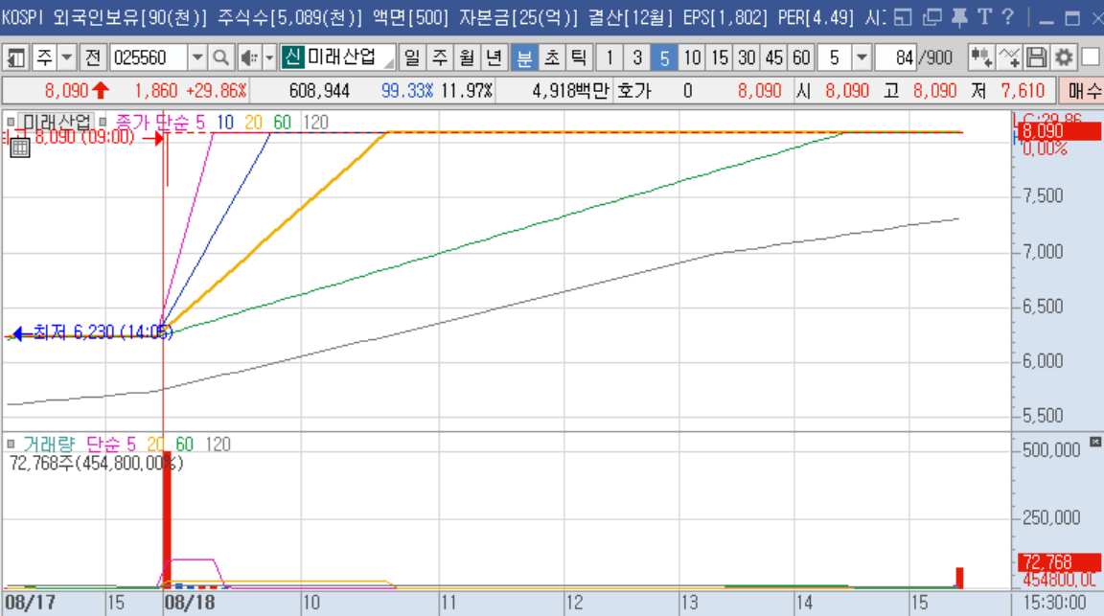Viewport: 1104px width, 616px height.
Task: Click the window layout icon in title bar
Action: [x=904, y=17]
